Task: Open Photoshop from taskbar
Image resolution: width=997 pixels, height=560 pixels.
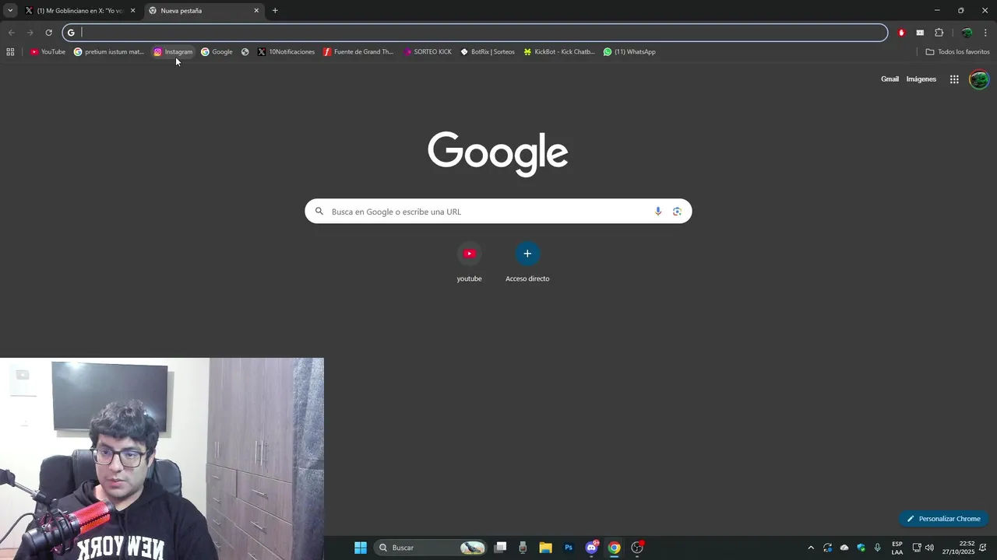Action: [x=569, y=548]
